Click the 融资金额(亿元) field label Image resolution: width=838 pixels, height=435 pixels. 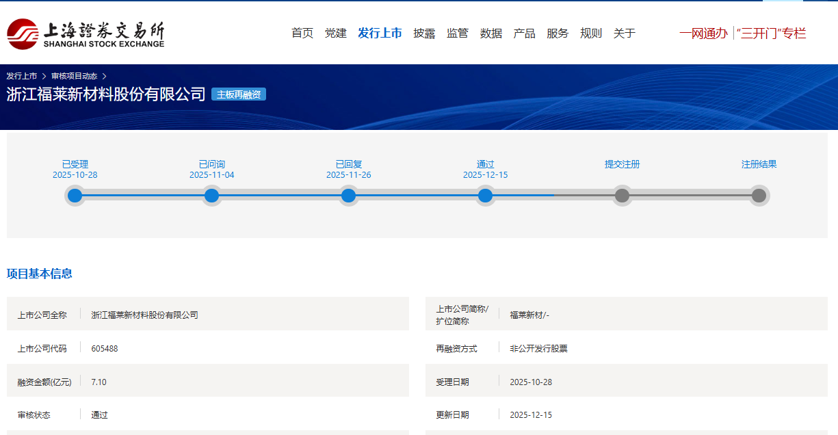44,382
